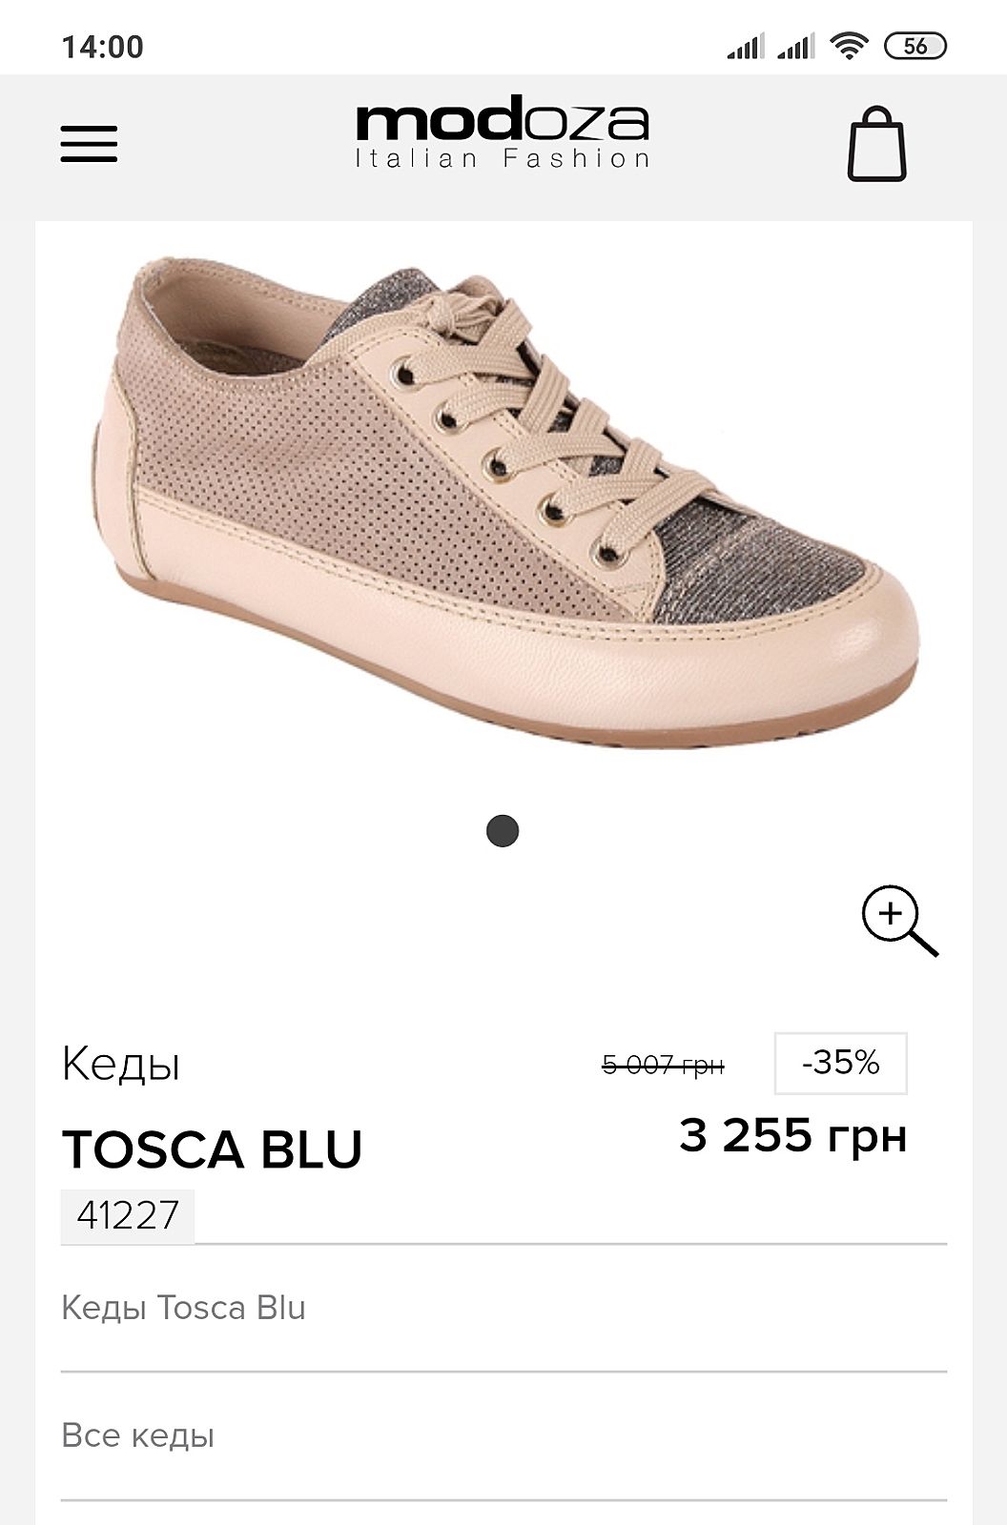This screenshot has width=1007, height=1525.
Task: Tap the second cellular signal icon
Action: (x=795, y=45)
